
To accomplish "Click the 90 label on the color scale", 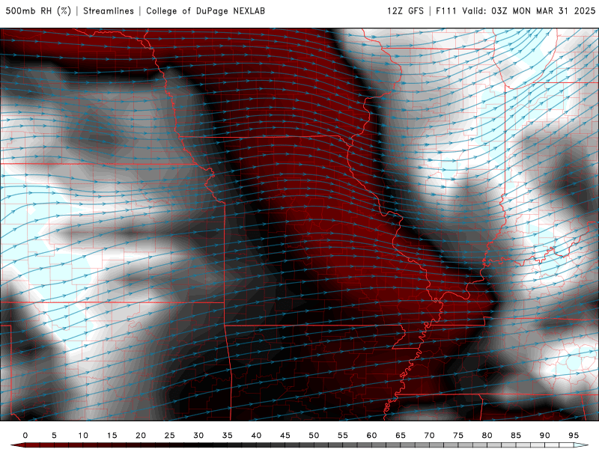I will (x=544, y=436).
